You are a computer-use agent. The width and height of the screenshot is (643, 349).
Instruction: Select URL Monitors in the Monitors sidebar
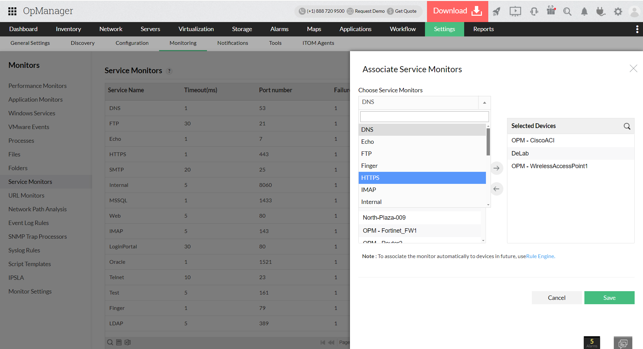pyautogui.click(x=26, y=195)
